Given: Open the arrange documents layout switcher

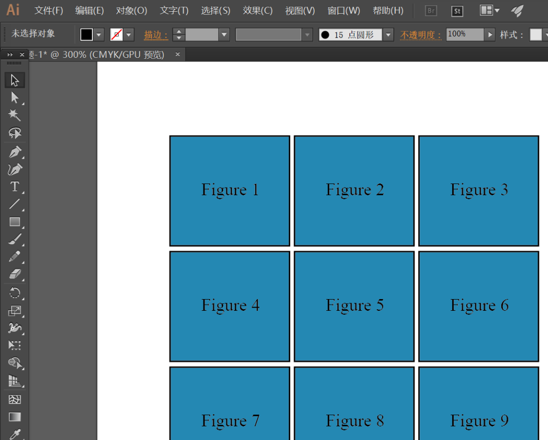Looking at the screenshot, I should (x=490, y=11).
